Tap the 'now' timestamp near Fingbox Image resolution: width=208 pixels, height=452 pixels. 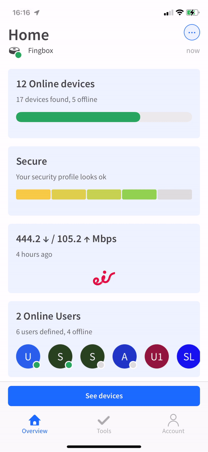click(193, 50)
